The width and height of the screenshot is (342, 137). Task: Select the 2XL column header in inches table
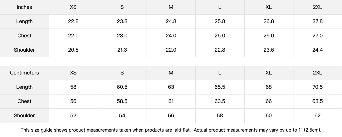(317, 7)
